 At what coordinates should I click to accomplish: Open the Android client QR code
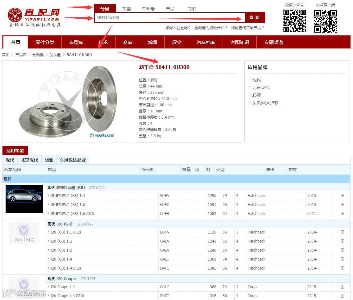click(x=325, y=21)
